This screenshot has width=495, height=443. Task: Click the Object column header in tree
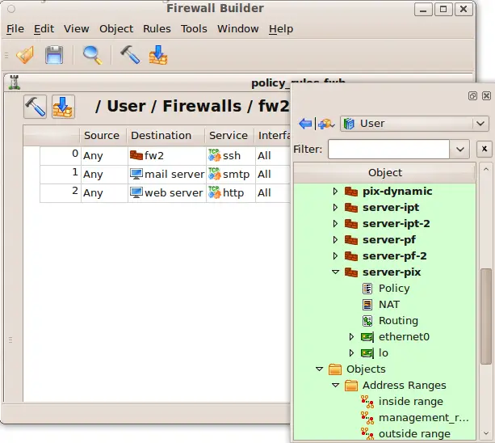tap(384, 173)
